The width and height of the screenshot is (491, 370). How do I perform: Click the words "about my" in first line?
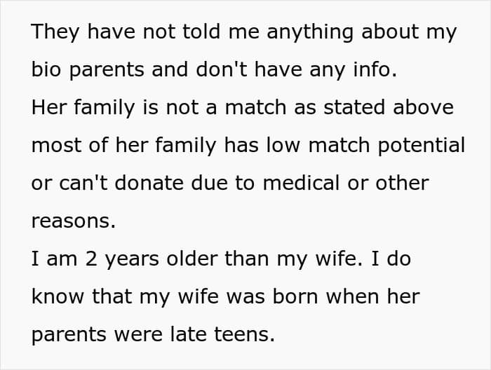tap(409, 32)
